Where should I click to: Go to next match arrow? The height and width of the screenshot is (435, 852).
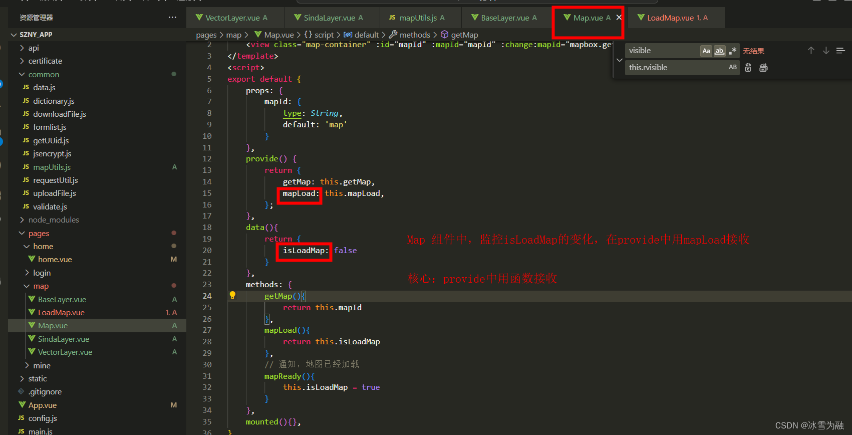(x=826, y=51)
